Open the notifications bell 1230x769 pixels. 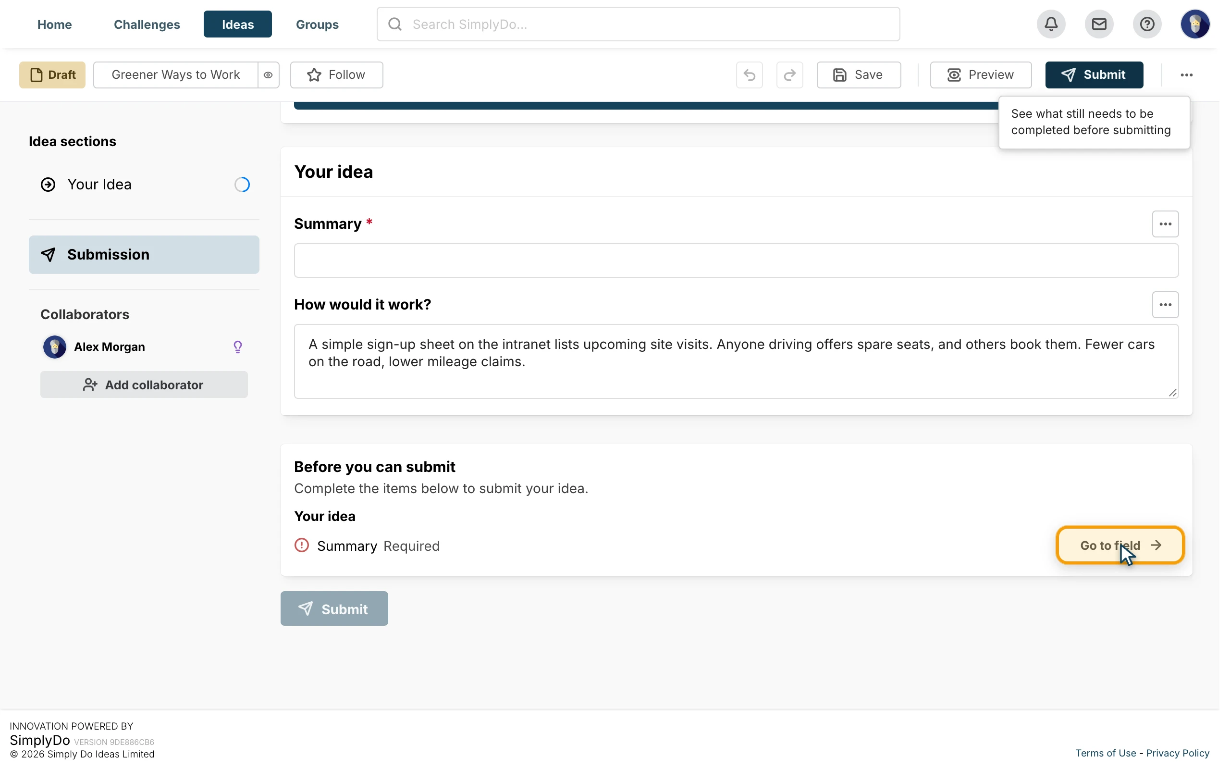[x=1051, y=24]
